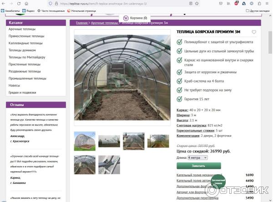This screenshot has width=273, height=202.
Task: Click the blue triangle extension icon
Action: click(x=244, y=4)
